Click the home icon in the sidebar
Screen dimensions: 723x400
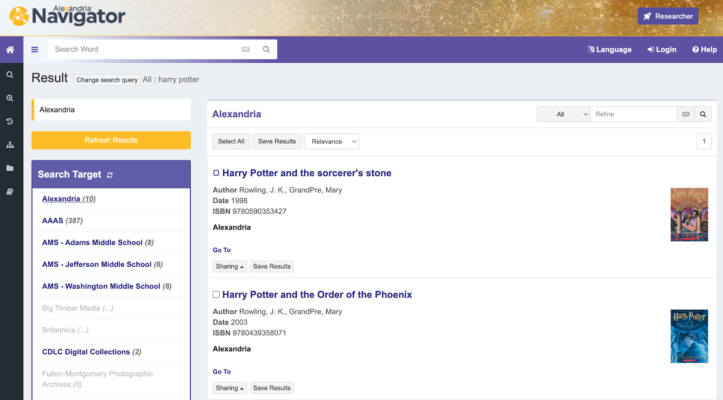pyautogui.click(x=10, y=50)
